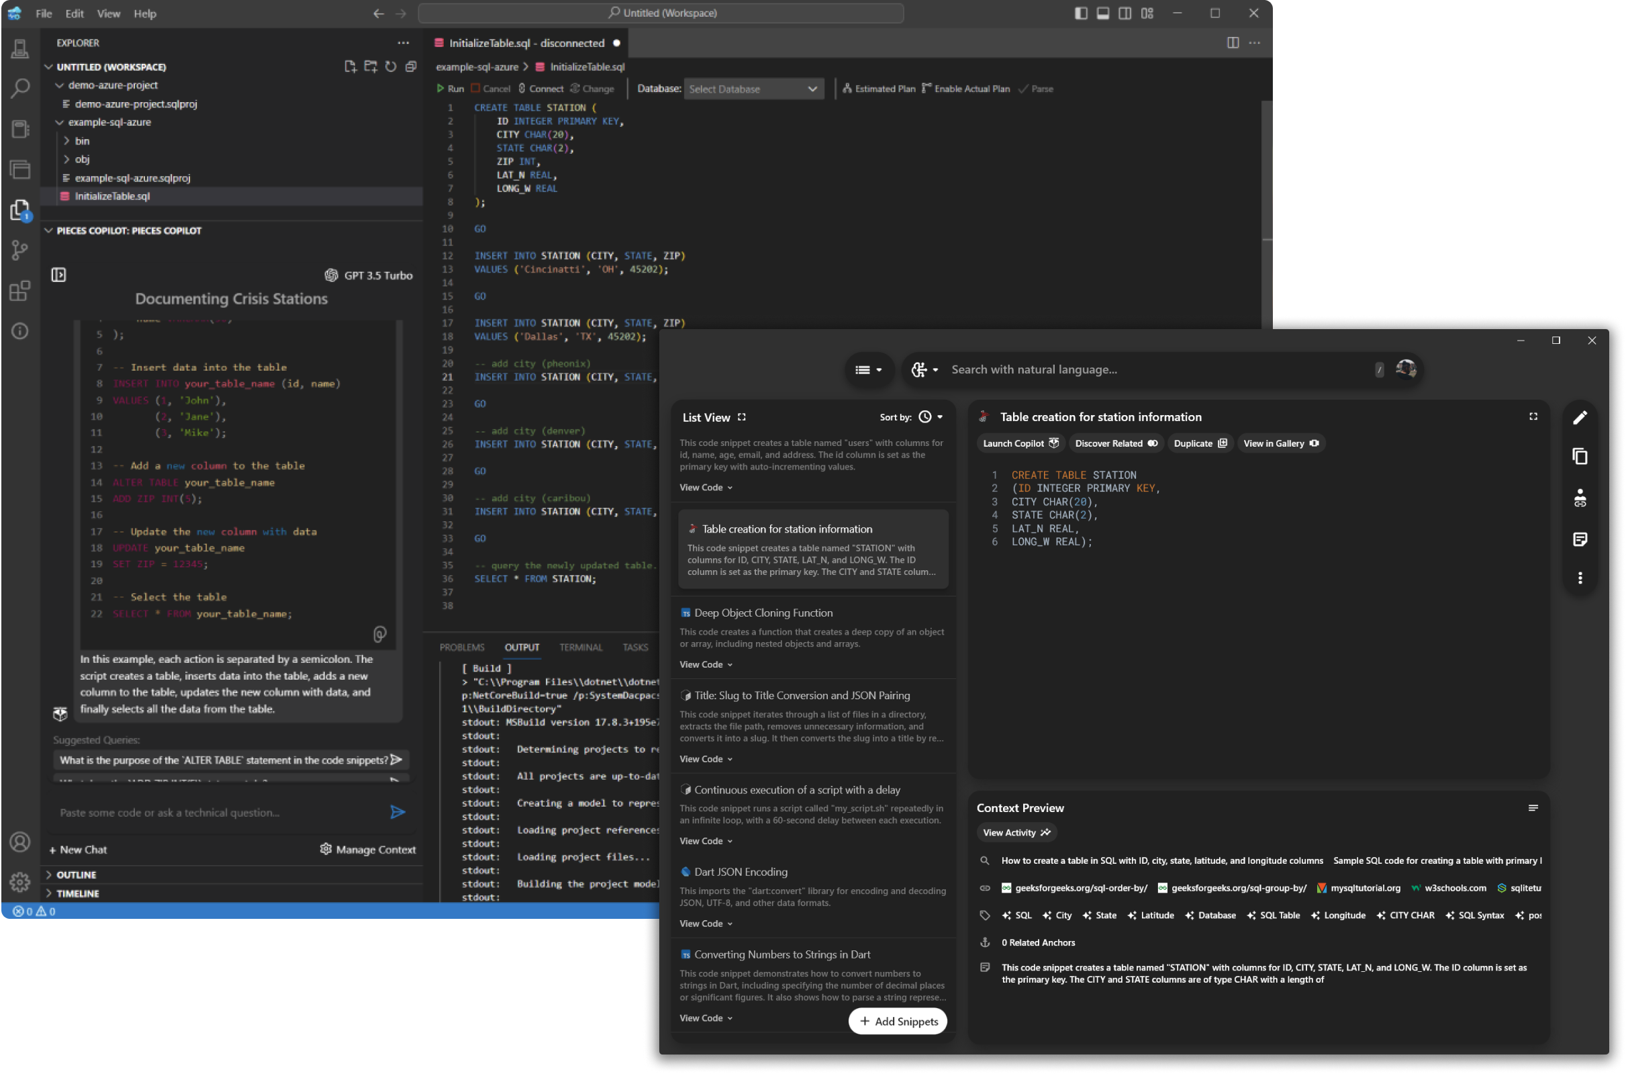Image resolution: width=1626 pixels, height=1074 pixels.
Task: Open the View menu
Action: tap(108, 13)
